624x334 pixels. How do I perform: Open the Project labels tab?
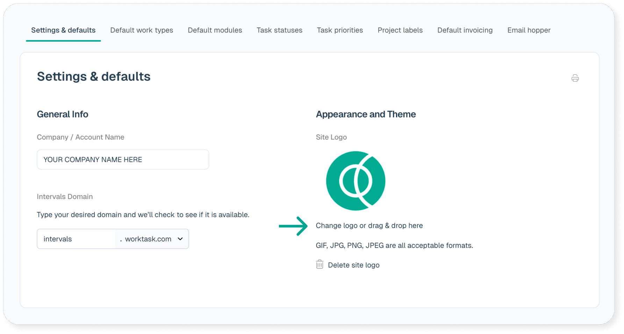point(400,30)
